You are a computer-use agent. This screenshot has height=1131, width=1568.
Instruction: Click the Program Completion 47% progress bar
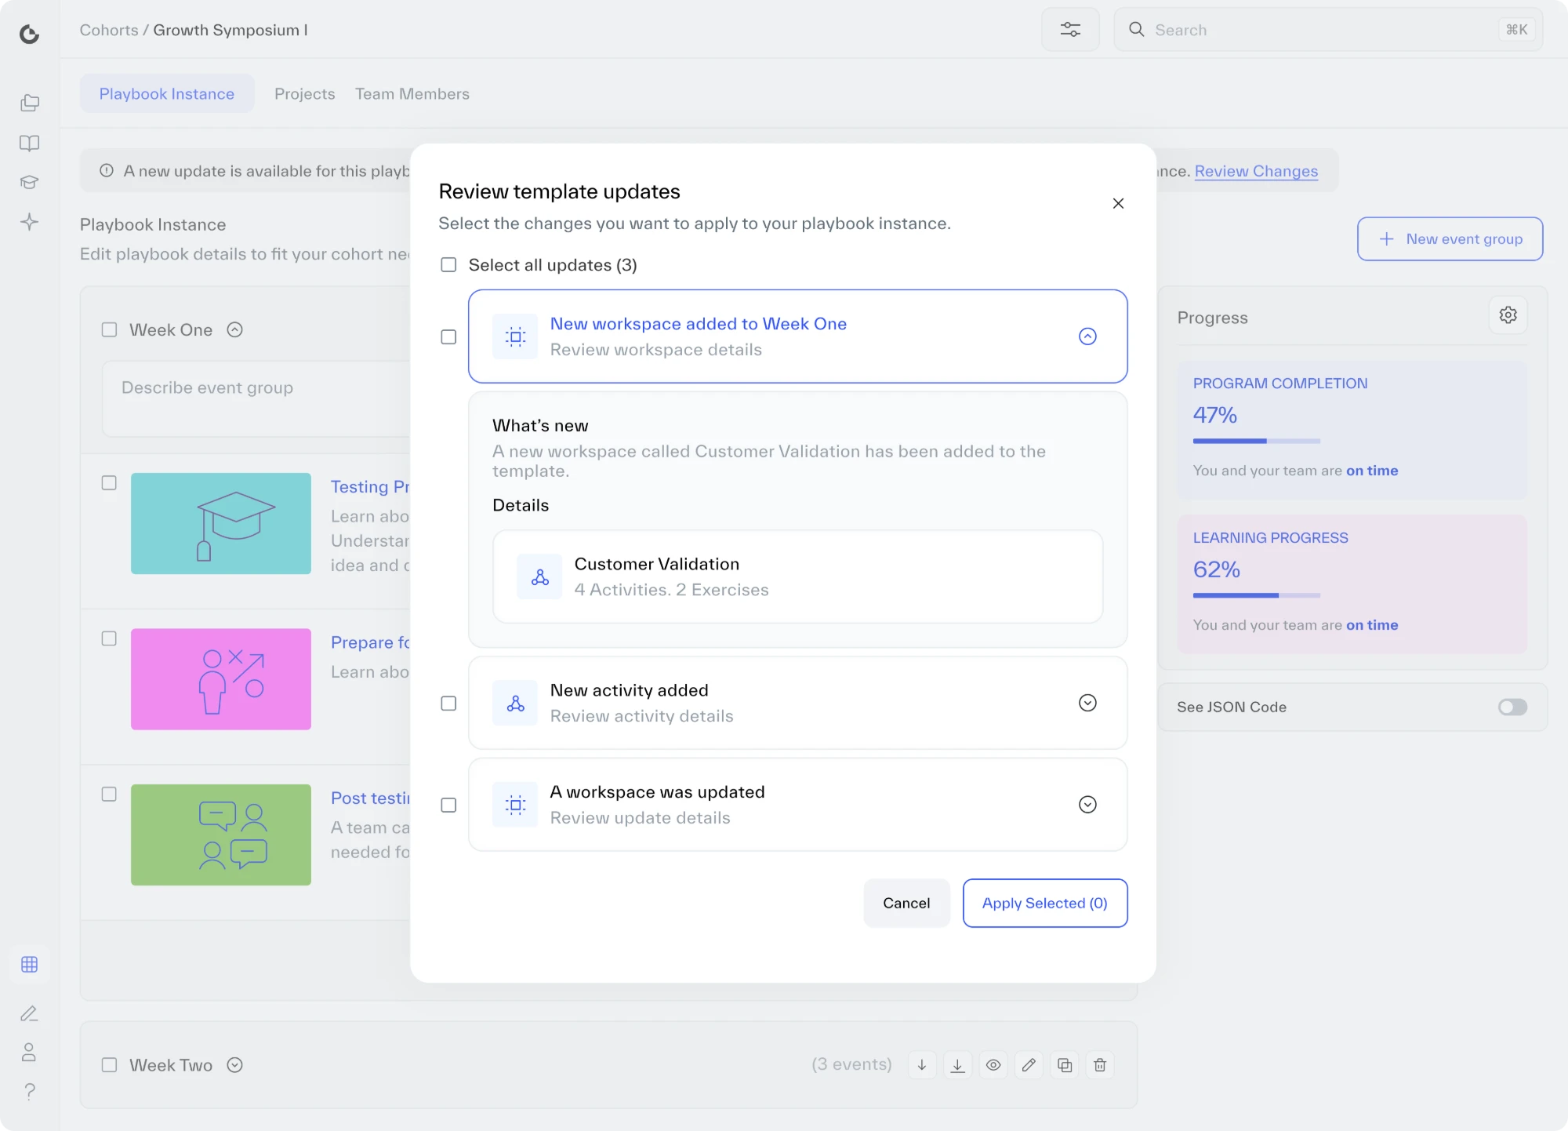point(1256,442)
